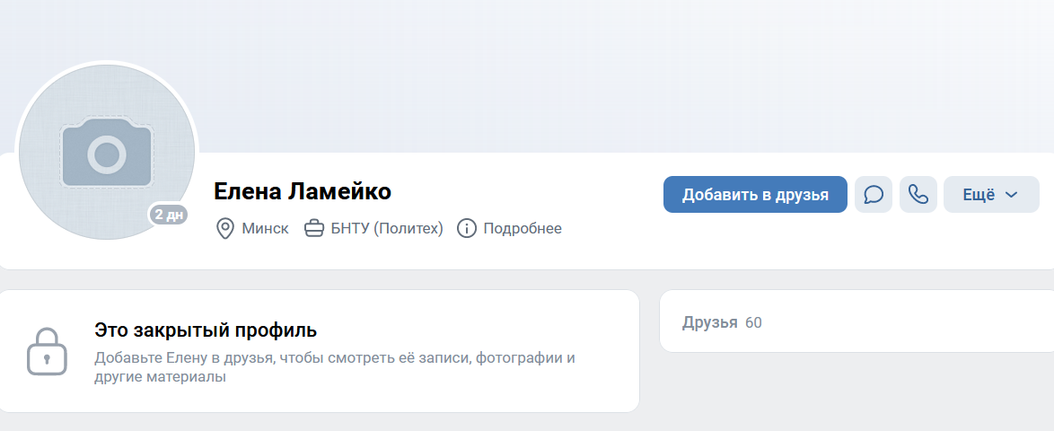The width and height of the screenshot is (1054, 431).
Task: Click the Это закрытый профиль heading
Action: click(x=206, y=330)
